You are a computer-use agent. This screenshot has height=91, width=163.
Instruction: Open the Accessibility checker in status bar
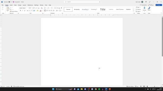pos(19,86)
